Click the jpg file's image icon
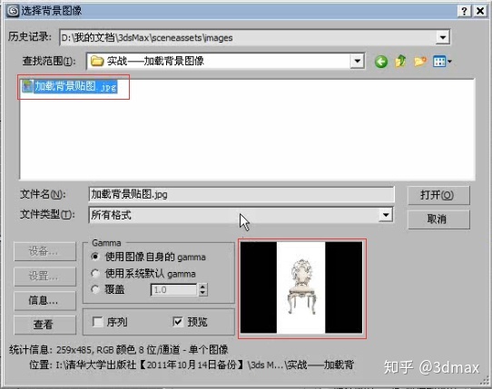This screenshot has height=389, width=492. (x=27, y=86)
